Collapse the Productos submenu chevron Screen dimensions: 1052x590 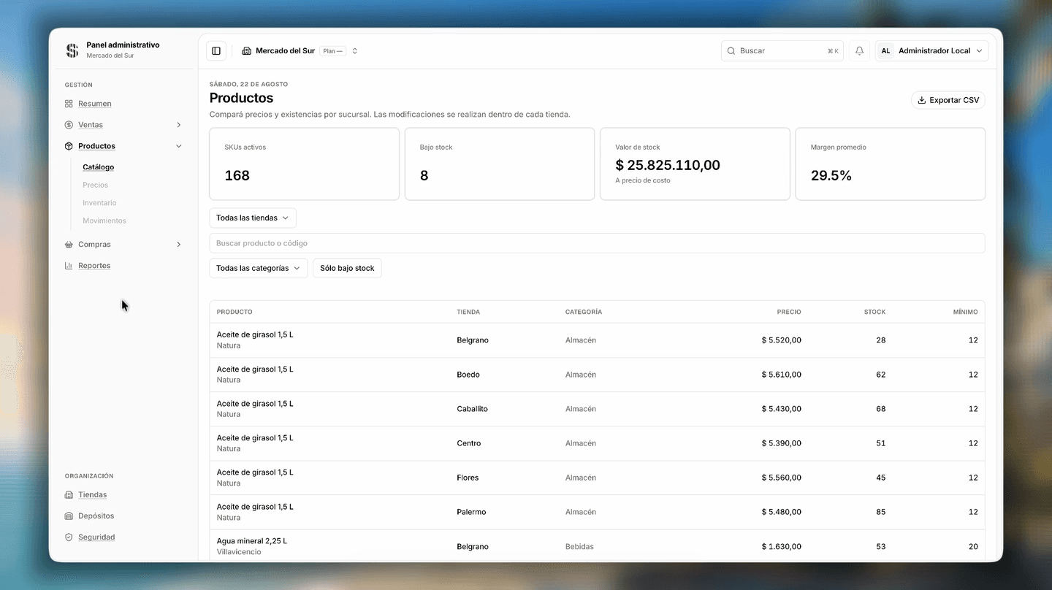coord(179,146)
